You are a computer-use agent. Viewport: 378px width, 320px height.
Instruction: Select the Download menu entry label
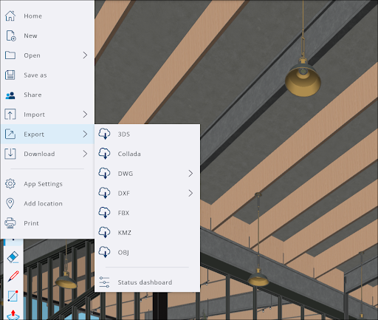tap(39, 154)
